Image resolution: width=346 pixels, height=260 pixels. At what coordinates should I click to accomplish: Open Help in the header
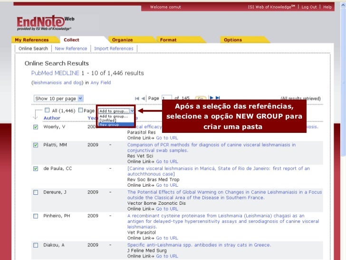327,7
